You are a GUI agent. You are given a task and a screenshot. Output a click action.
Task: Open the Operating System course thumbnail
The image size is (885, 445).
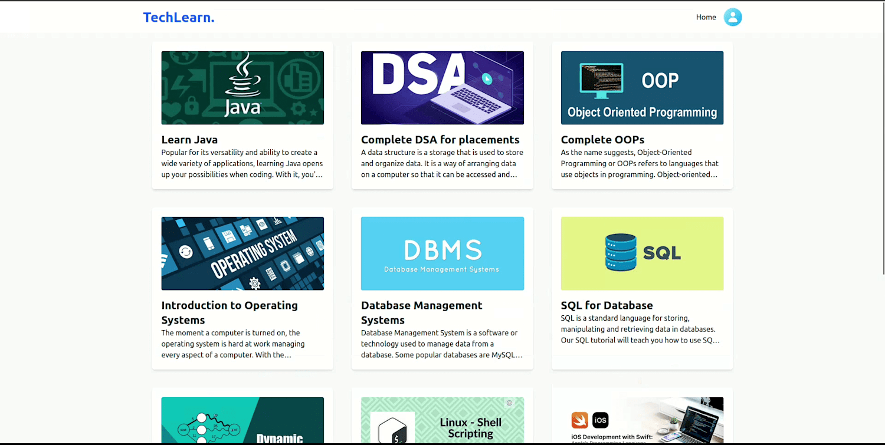click(242, 253)
